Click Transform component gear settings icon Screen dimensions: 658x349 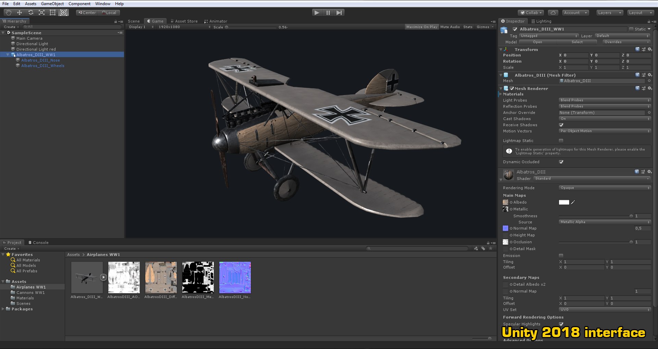click(x=649, y=49)
